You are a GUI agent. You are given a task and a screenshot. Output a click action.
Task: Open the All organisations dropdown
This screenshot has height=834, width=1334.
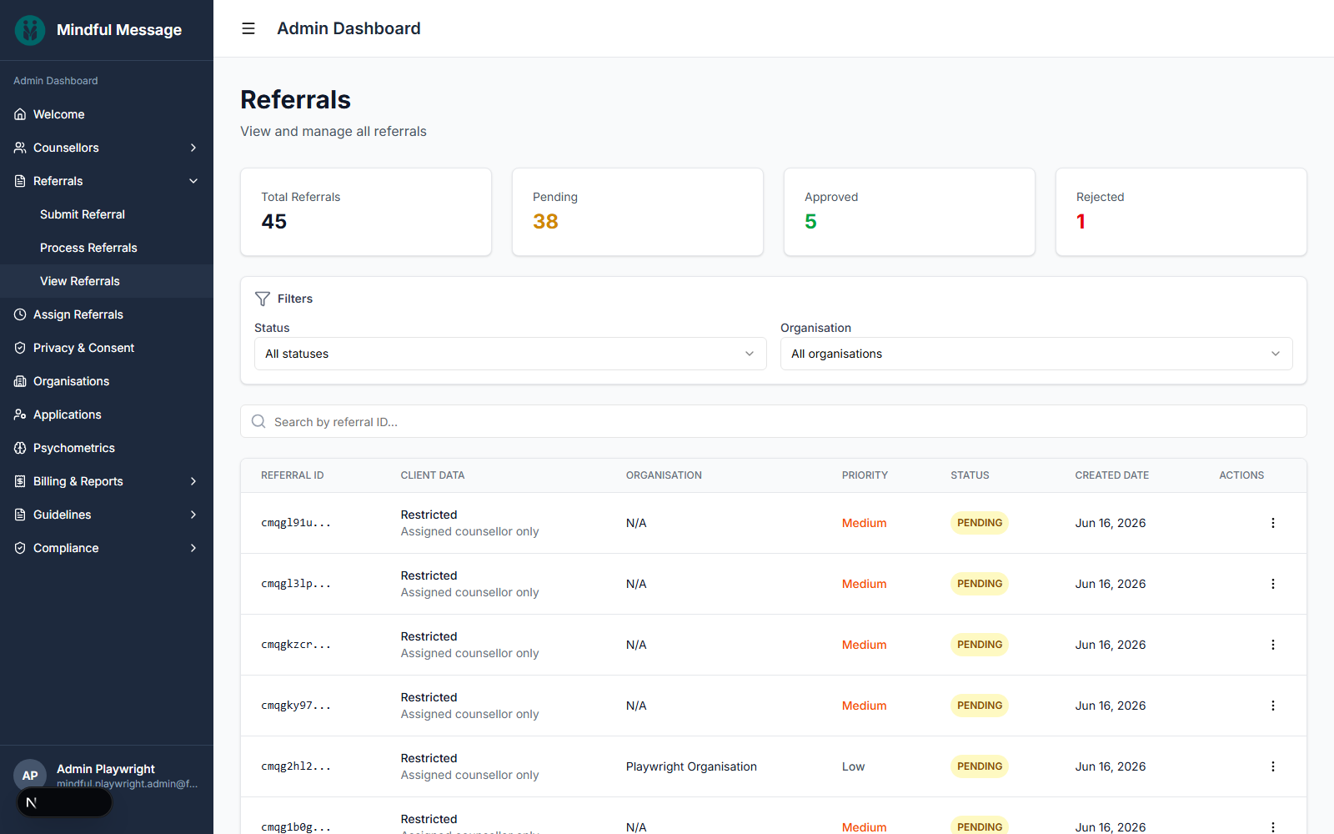click(1036, 354)
